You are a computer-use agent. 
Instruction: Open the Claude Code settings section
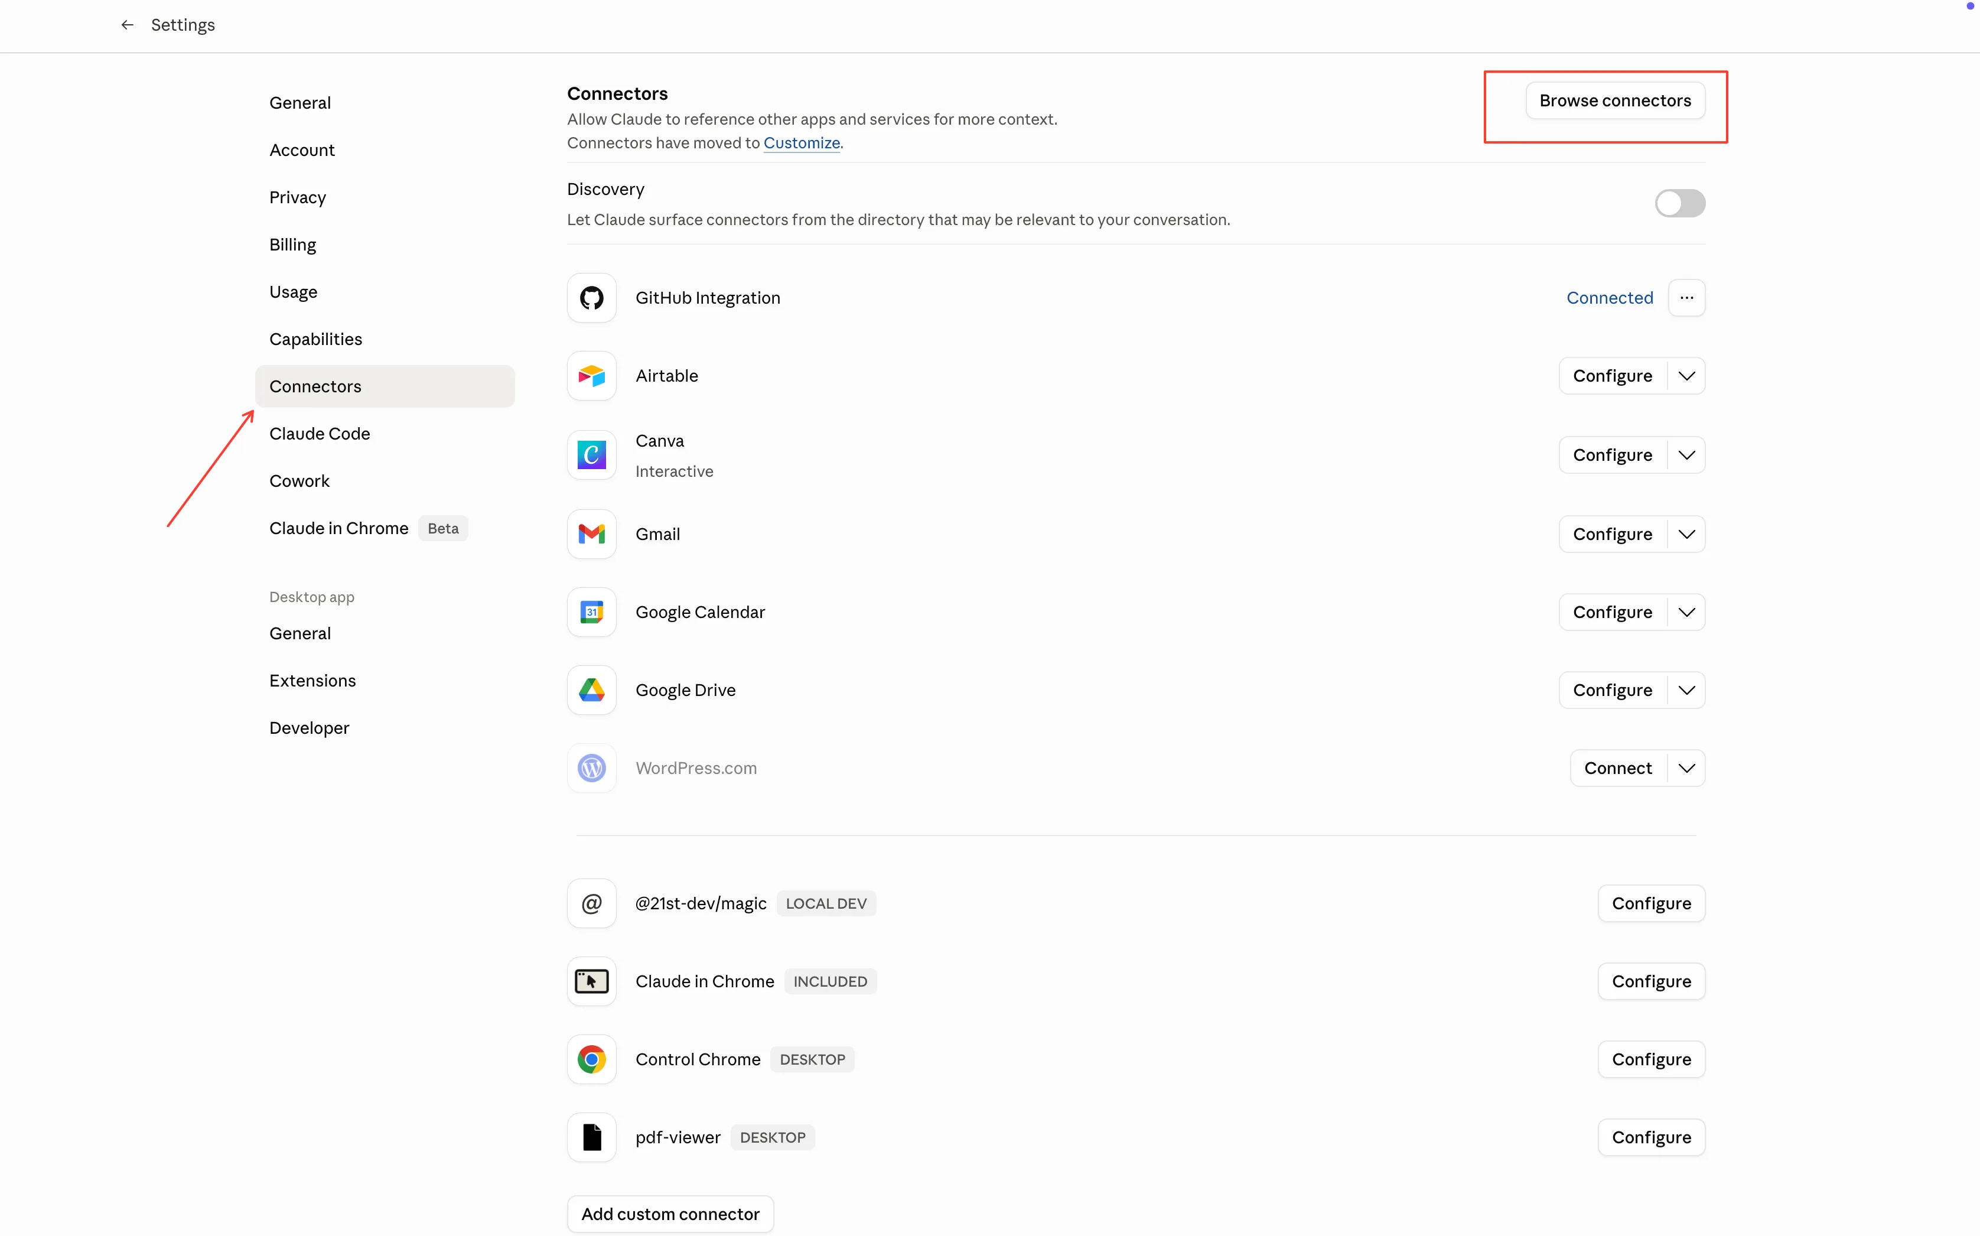pos(385,434)
